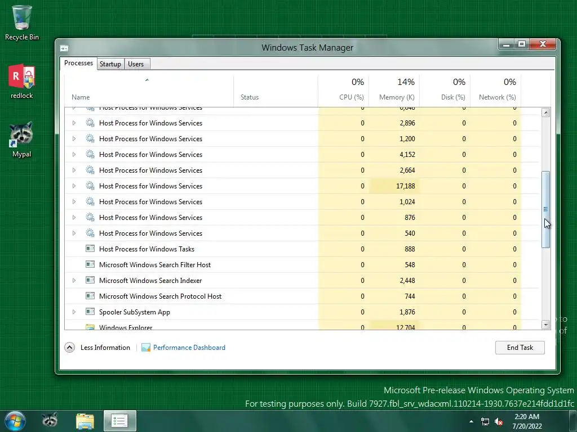Click the Task Manager title bar icon

click(64, 48)
